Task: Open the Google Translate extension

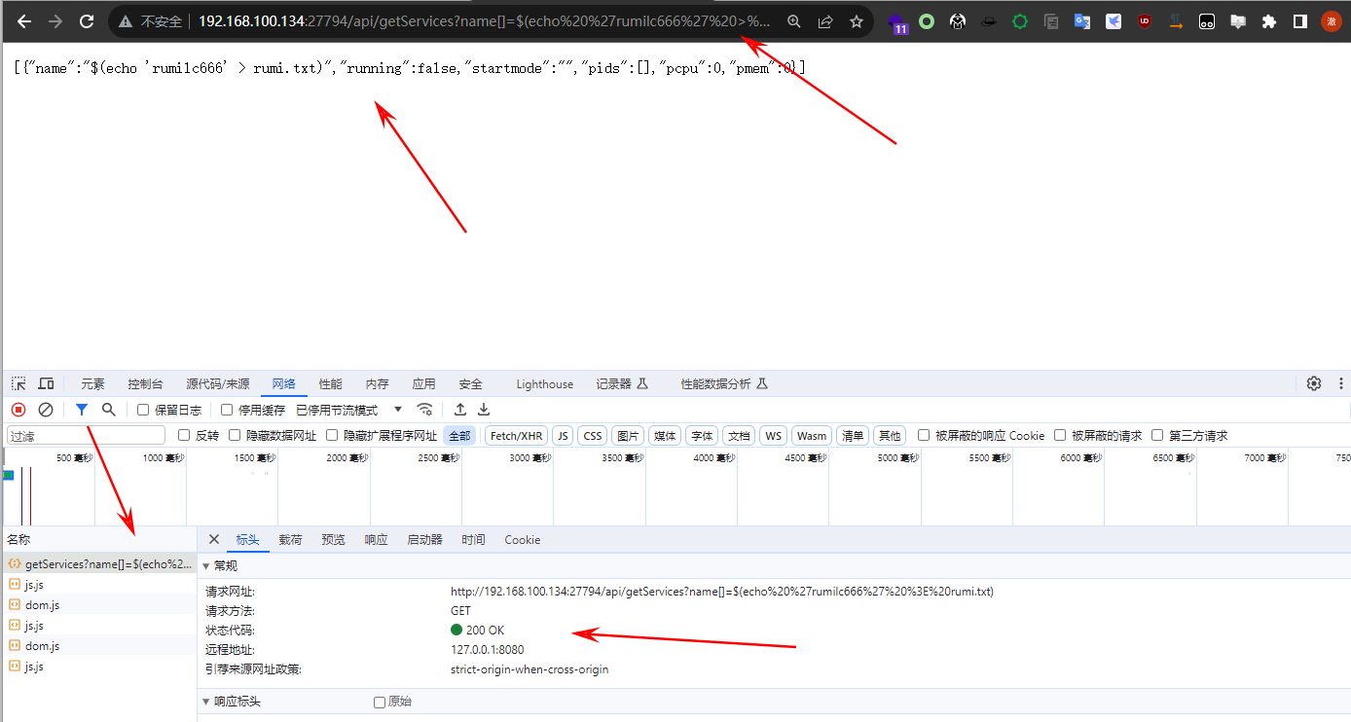Action: coord(1082,20)
